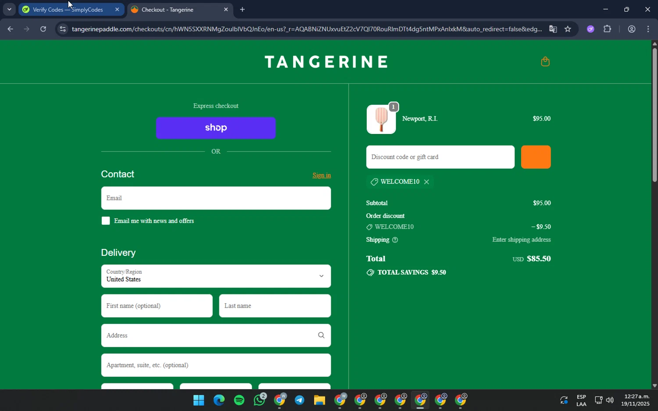Click the Apartment, suite, etc. field
Image resolution: width=658 pixels, height=411 pixels.
pyautogui.click(x=216, y=365)
